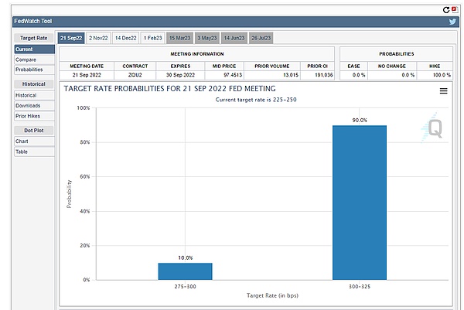Viewport: 464px width, 310px height.
Task: Click the Target Rate sidebar header
Action: [x=34, y=38]
